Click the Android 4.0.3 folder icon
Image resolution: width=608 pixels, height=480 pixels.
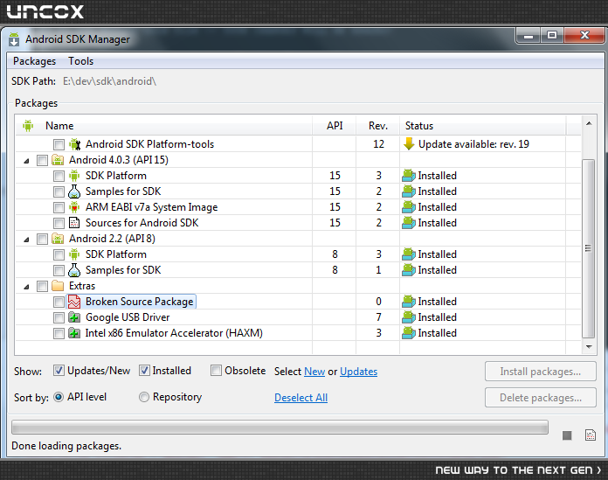coord(58,160)
